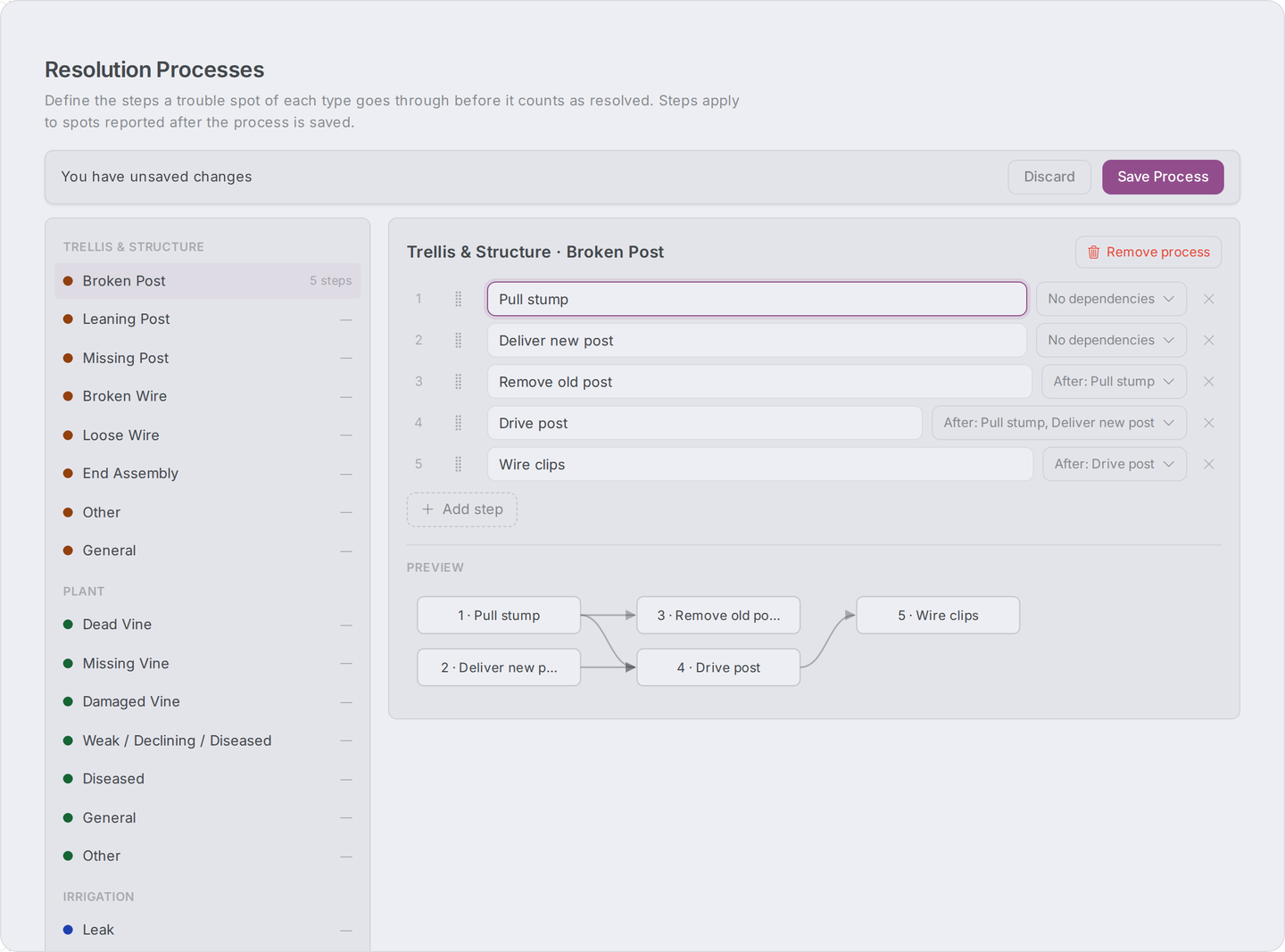The image size is (1285, 952).
Task: Select Diseased process type
Action: pyautogui.click(x=207, y=779)
